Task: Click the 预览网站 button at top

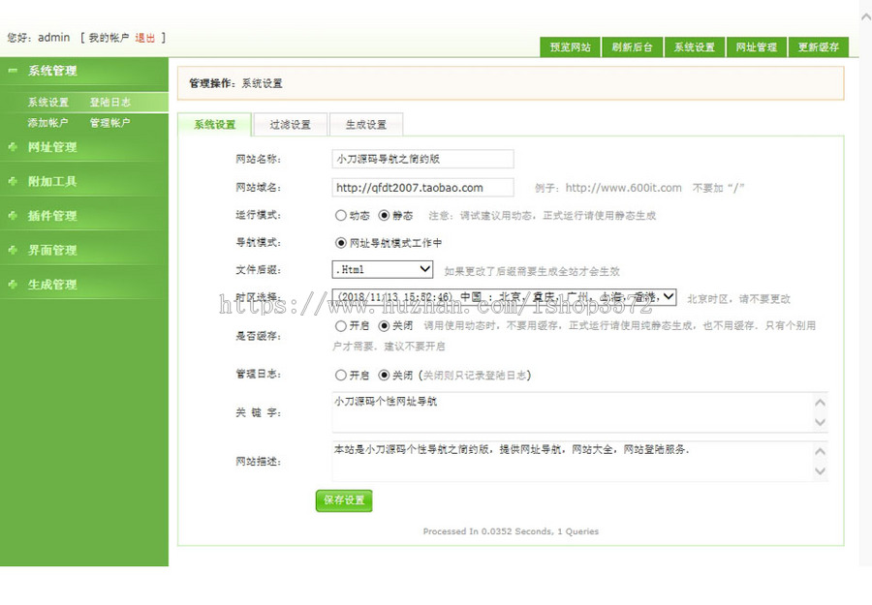Action: (x=571, y=46)
